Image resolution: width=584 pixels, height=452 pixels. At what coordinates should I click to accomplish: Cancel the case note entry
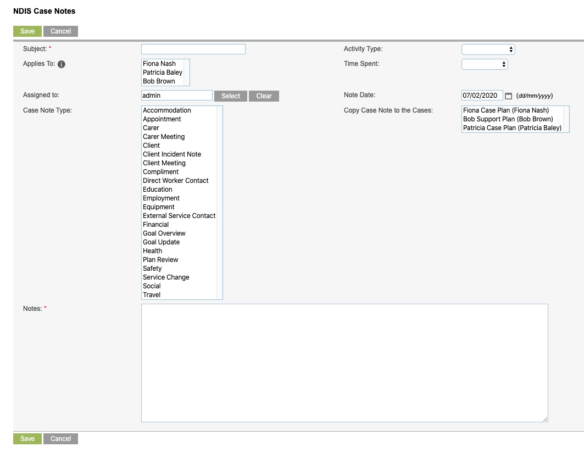click(x=60, y=31)
